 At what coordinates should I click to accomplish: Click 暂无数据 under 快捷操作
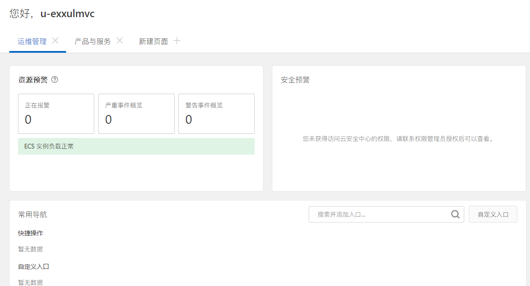31,249
